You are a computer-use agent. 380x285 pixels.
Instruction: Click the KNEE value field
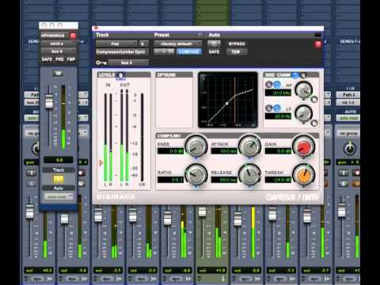click(x=170, y=151)
